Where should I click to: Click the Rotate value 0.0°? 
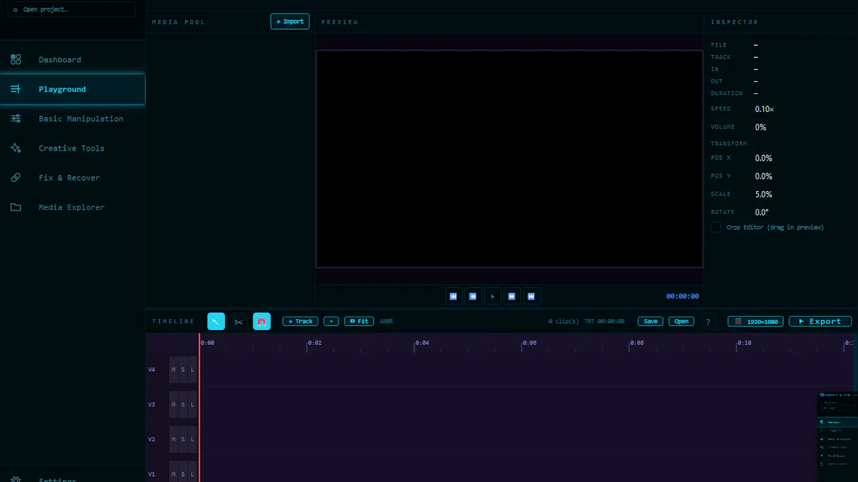click(x=762, y=212)
